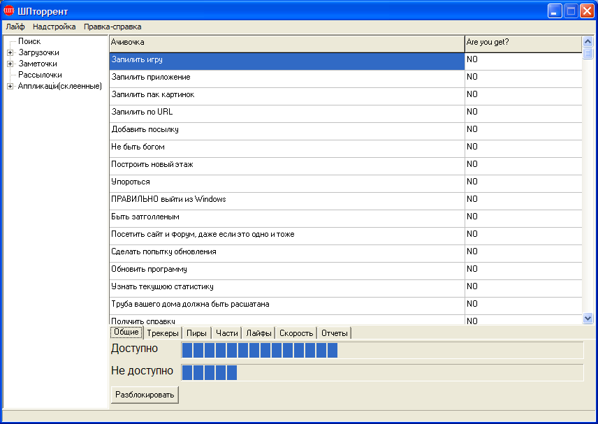Click the Доступно progress bar
The height and width of the screenshot is (424, 598).
click(x=382, y=350)
